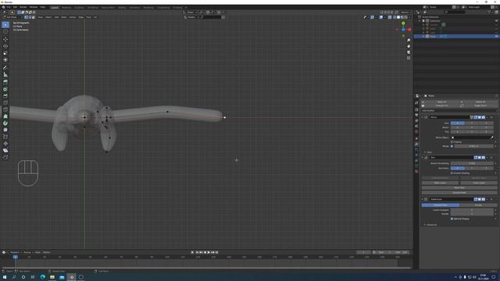
Task: Open the Edit menu
Action: click(x=15, y=7)
